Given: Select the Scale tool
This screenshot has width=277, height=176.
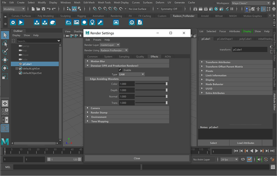Looking at the screenshot, I should pyautogui.click(x=5, y=76).
